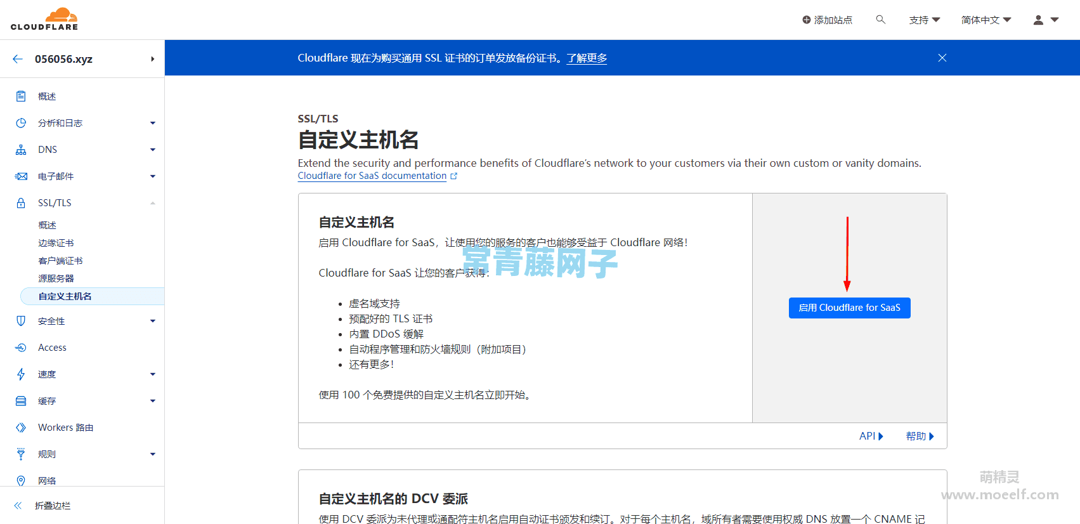
Task: Click the search magnifier icon
Action: [880, 20]
